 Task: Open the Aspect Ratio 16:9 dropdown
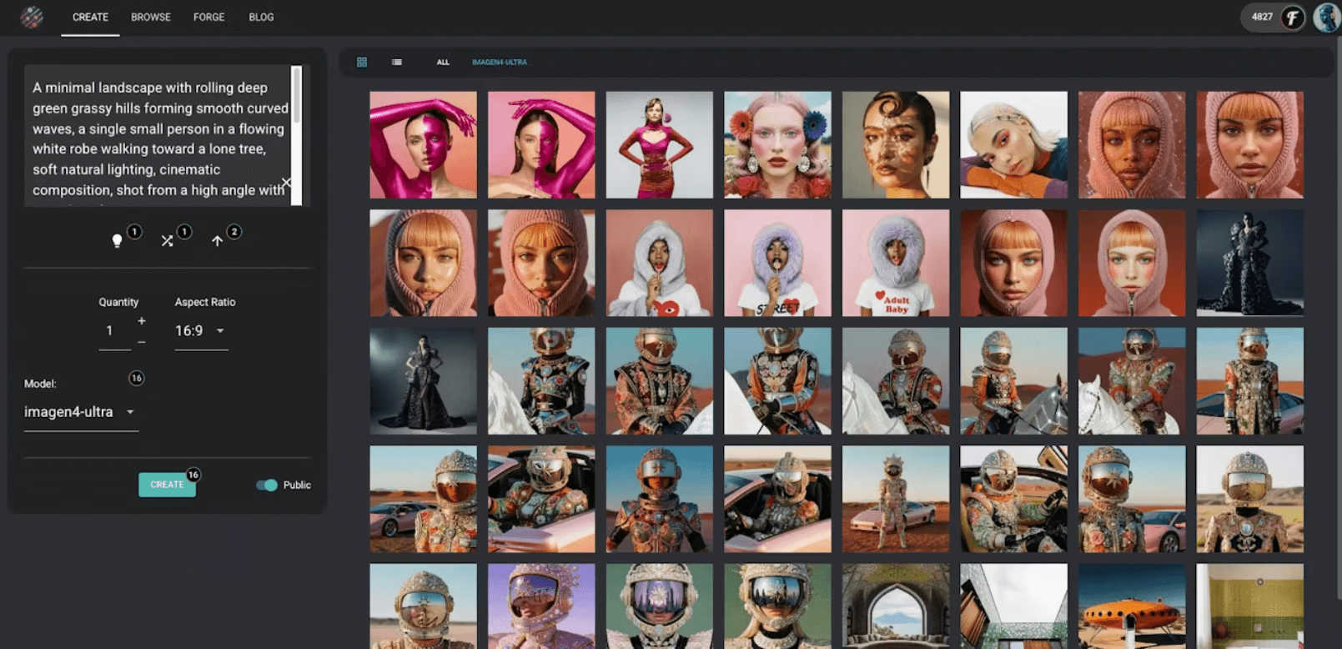(200, 331)
